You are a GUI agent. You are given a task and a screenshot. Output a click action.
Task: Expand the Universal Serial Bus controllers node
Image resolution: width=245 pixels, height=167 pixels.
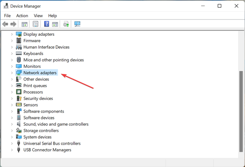coord(12,143)
